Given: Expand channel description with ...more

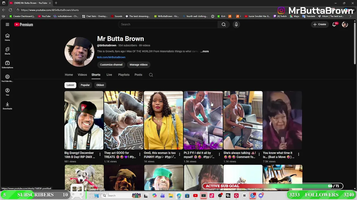Looking at the screenshot, I should point(204,51).
